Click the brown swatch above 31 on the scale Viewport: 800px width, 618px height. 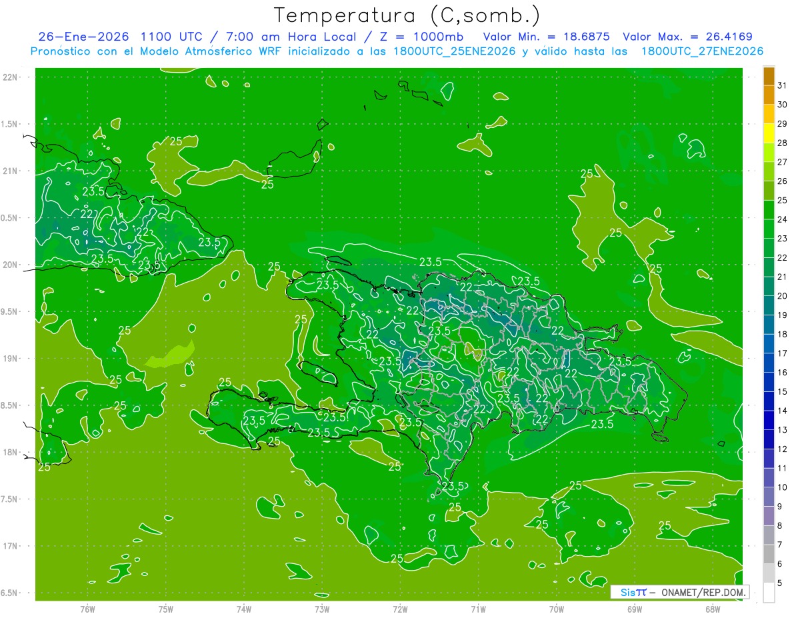(769, 76)
